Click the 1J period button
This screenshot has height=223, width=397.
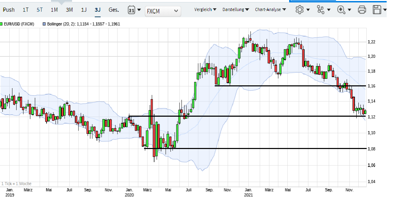click(x=83, y=10)
